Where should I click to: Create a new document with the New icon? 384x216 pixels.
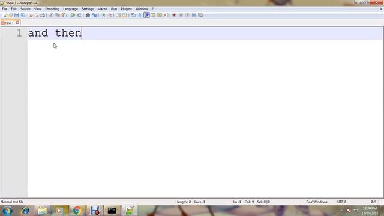[x=4, y=15]
